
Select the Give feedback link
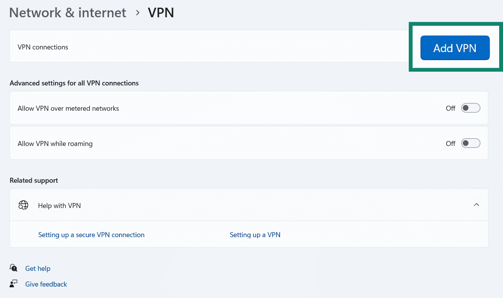click(46, 284)
